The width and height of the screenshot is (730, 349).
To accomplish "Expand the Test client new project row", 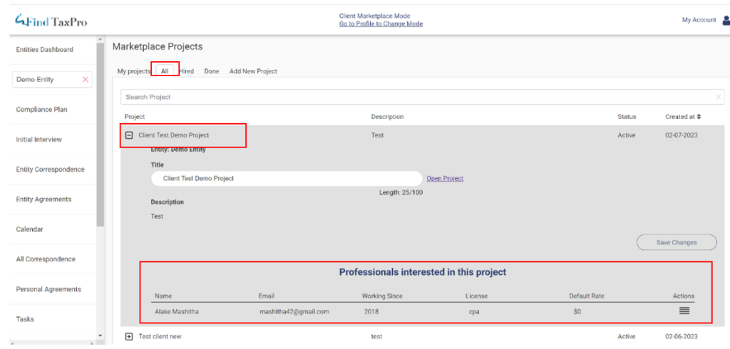I will (129, 336).
